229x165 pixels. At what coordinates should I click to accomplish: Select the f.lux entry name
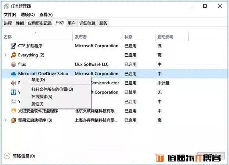22,64
